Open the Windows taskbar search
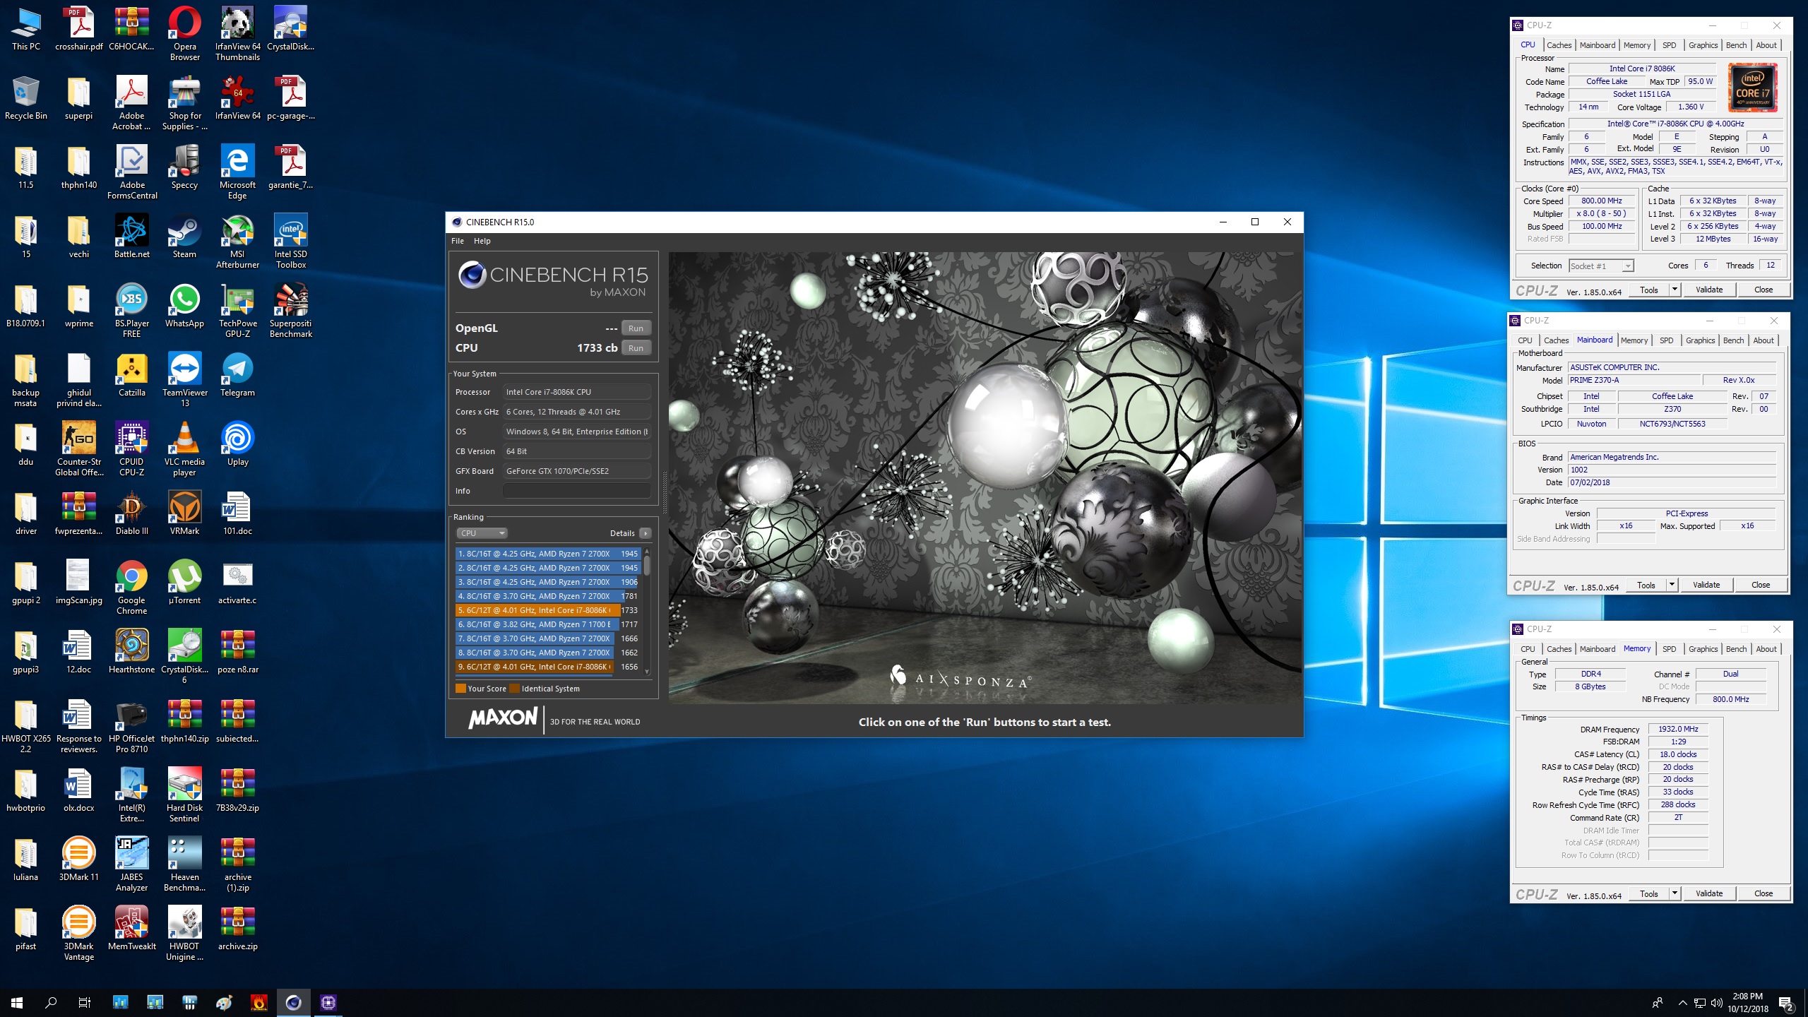The height and width of the screenshot is (1017, 1808). 51,1002
